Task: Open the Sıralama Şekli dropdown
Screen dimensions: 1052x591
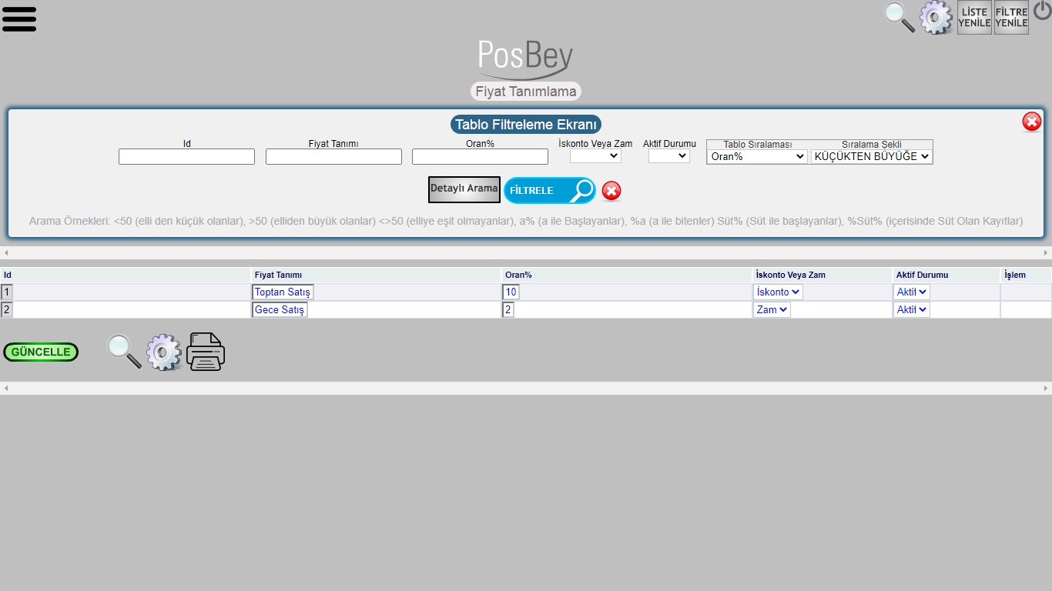Action: pos(872,156)
